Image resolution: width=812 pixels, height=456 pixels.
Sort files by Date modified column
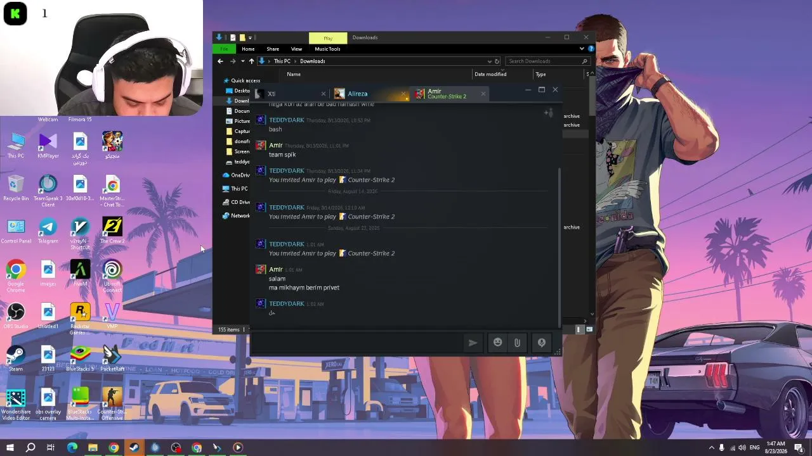490,74
